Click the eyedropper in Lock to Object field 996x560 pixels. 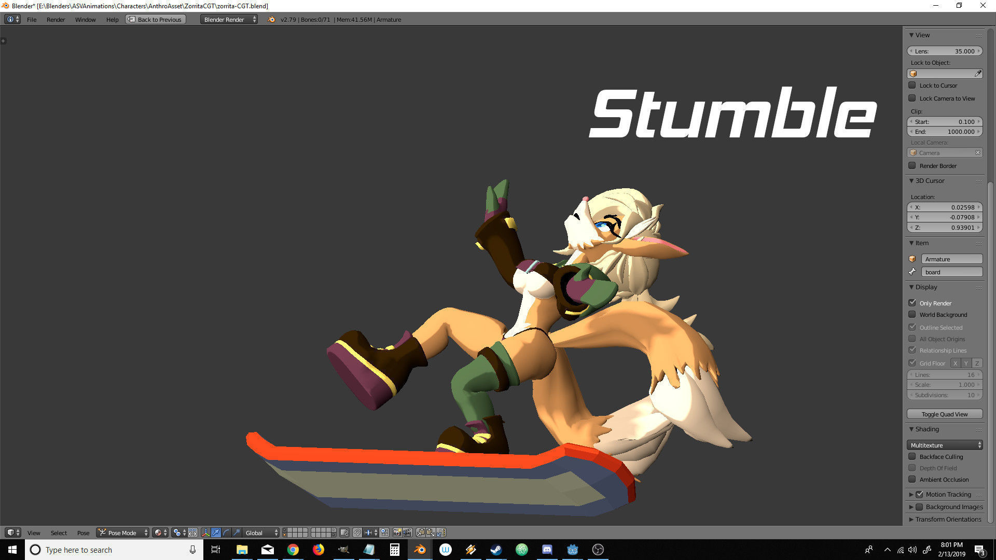click(978, 74)
